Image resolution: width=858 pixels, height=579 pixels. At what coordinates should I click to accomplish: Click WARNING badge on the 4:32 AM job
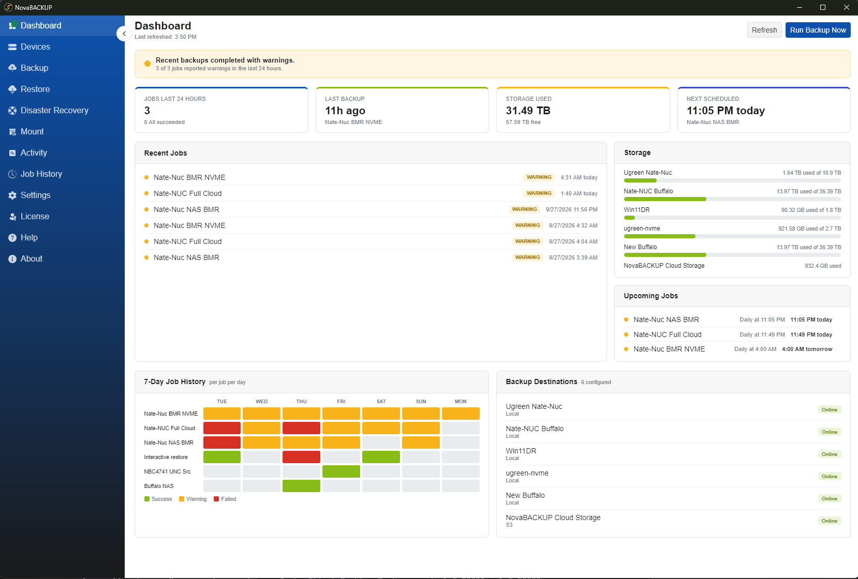coord(527,225)
